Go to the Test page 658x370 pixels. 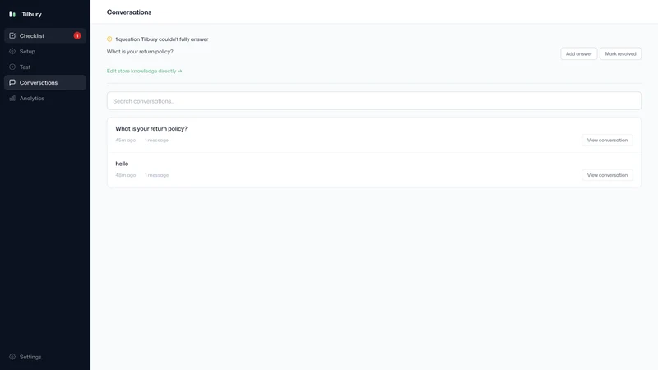pos(45,67)
